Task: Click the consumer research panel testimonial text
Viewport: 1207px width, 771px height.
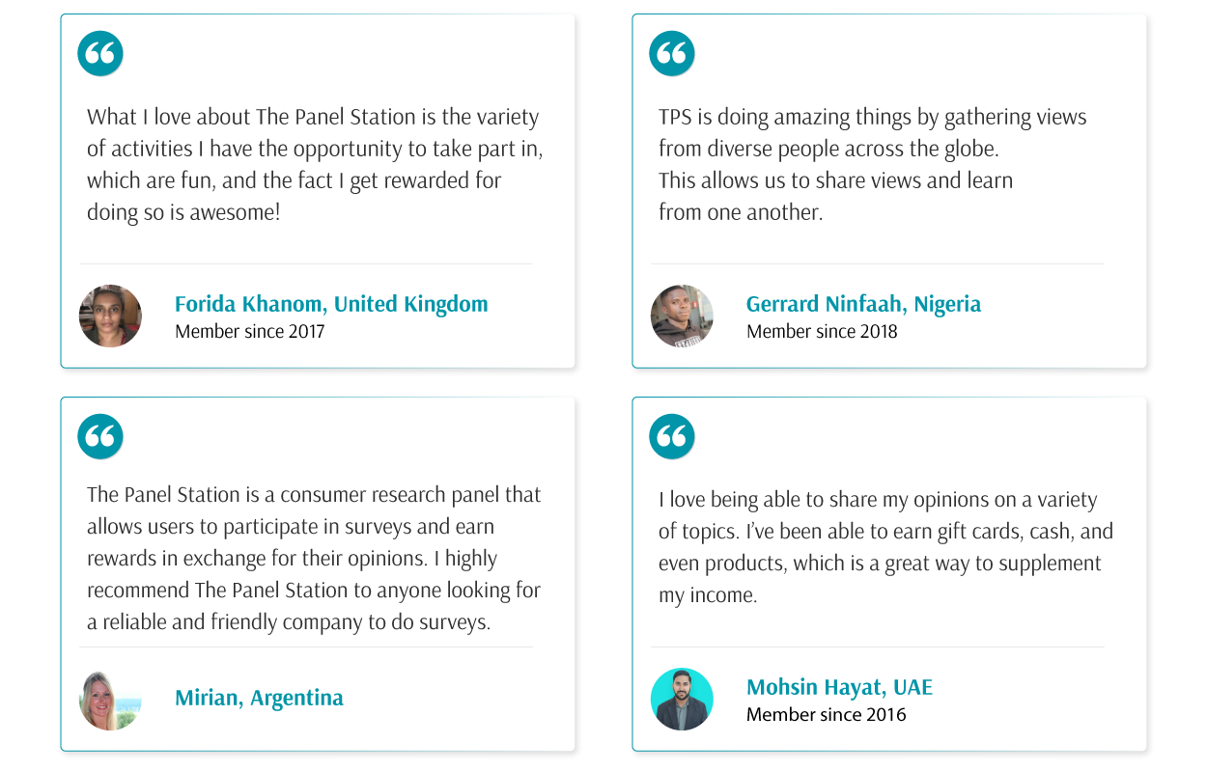Action: click(x=314, y=558)
